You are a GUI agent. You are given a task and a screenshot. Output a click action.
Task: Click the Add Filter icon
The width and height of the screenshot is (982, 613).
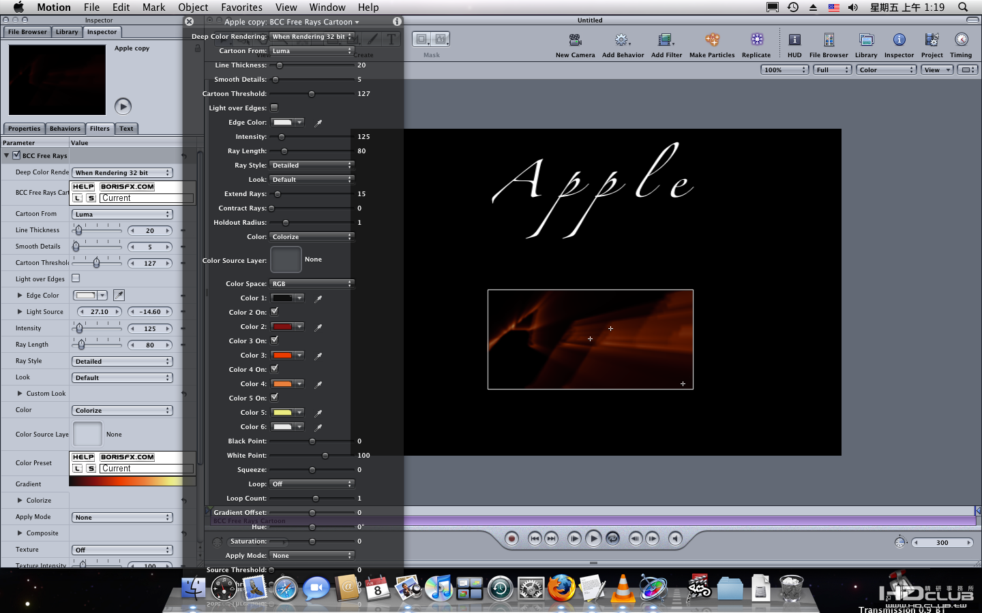666,40
